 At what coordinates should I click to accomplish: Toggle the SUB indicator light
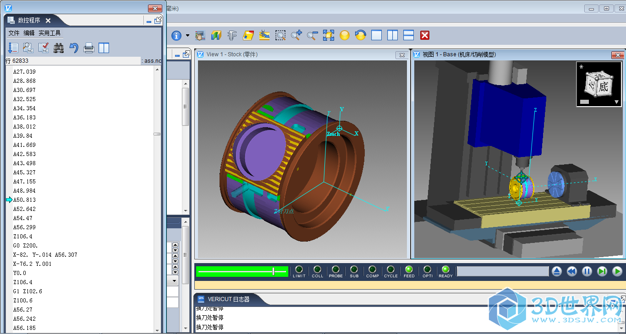point(354,269)
